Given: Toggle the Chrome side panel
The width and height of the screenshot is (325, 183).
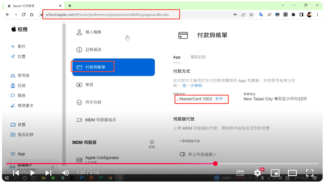Looking at the screenshot, I should (x=302, y=14).
